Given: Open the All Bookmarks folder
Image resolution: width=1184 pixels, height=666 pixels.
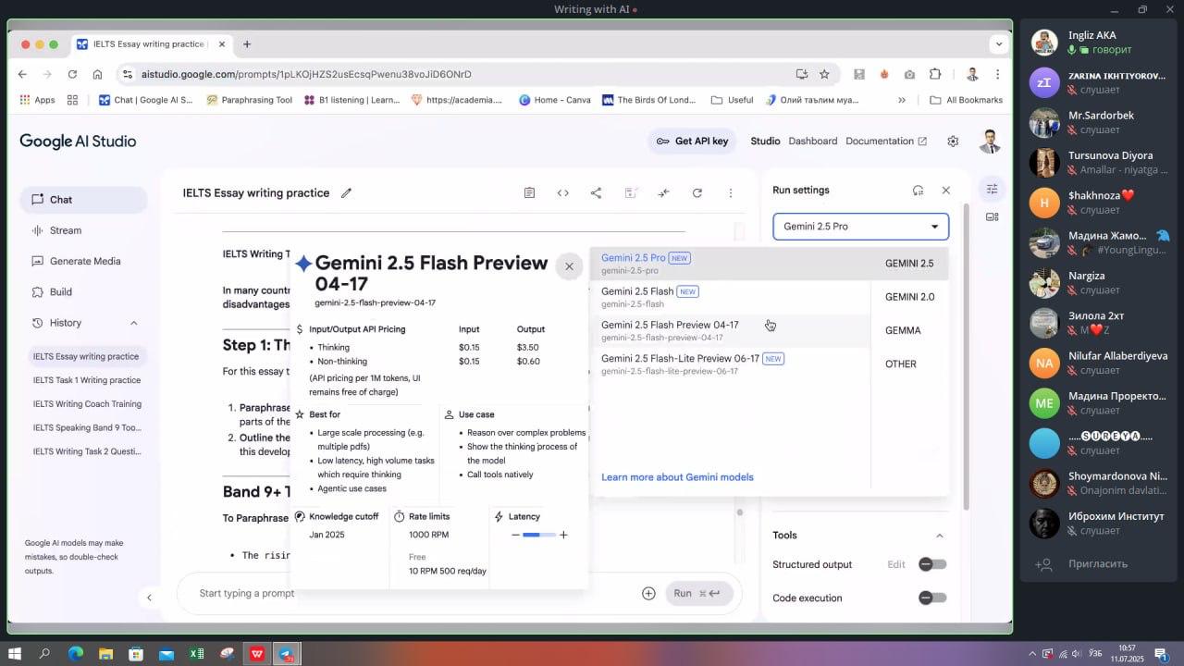Looking at the screenshot, I should [x=967, y=100].
